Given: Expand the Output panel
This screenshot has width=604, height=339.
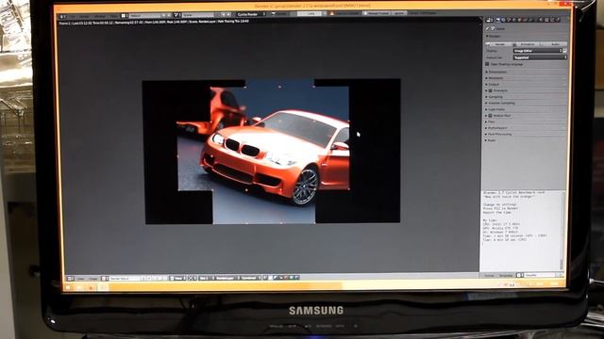Looking at the screenshot, I should 494,84.
